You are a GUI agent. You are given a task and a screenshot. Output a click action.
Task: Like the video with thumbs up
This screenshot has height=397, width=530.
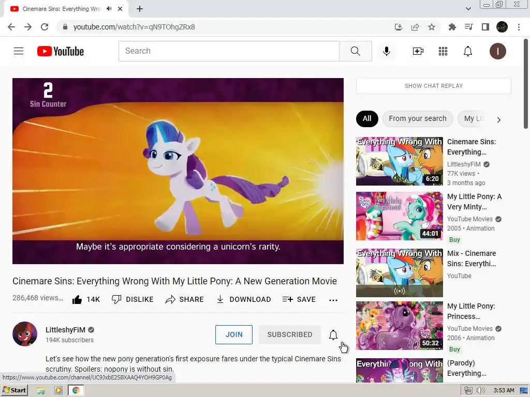[x=86, y=299]
